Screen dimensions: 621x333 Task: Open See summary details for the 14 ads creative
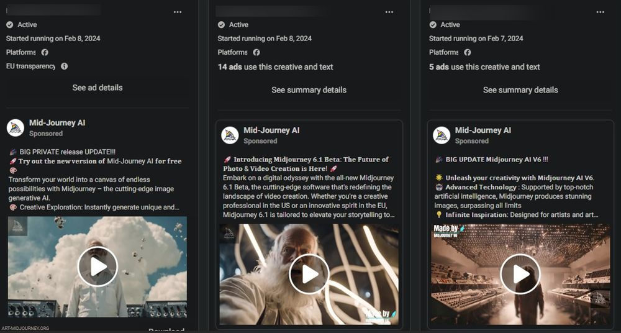(x=309, y=90)
